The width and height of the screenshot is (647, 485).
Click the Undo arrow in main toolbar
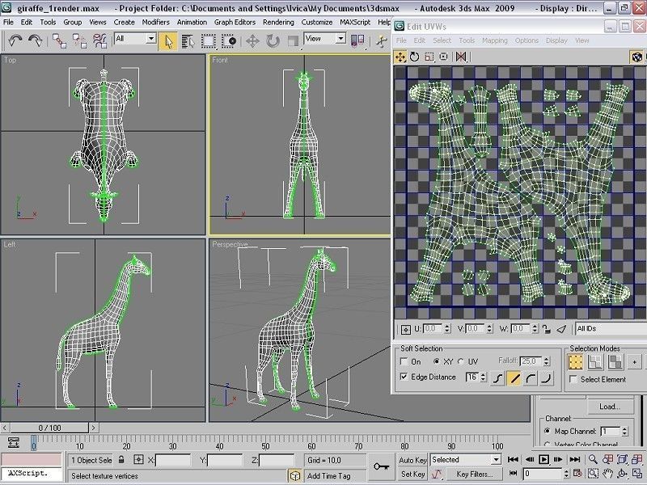point(15,41)
